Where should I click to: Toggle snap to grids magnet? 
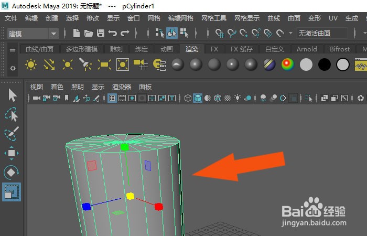tap(220, 33)
